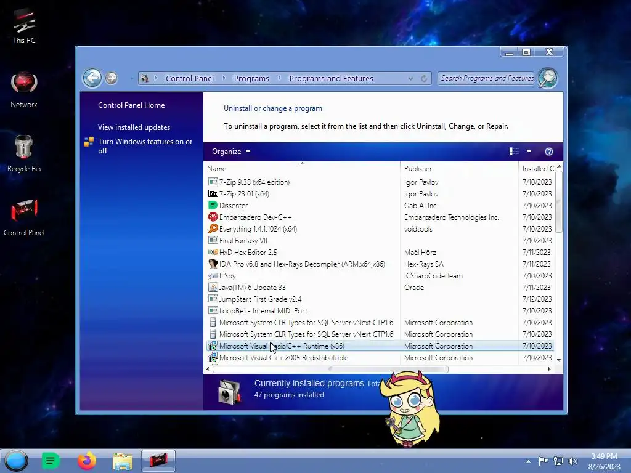Sort by the Publisher column header
Image resolution: width=631 pixels, height=473 pixels.
click(x=459, y=169)
